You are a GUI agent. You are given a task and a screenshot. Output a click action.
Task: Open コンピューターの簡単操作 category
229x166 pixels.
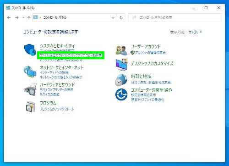[x=152, y=90]
